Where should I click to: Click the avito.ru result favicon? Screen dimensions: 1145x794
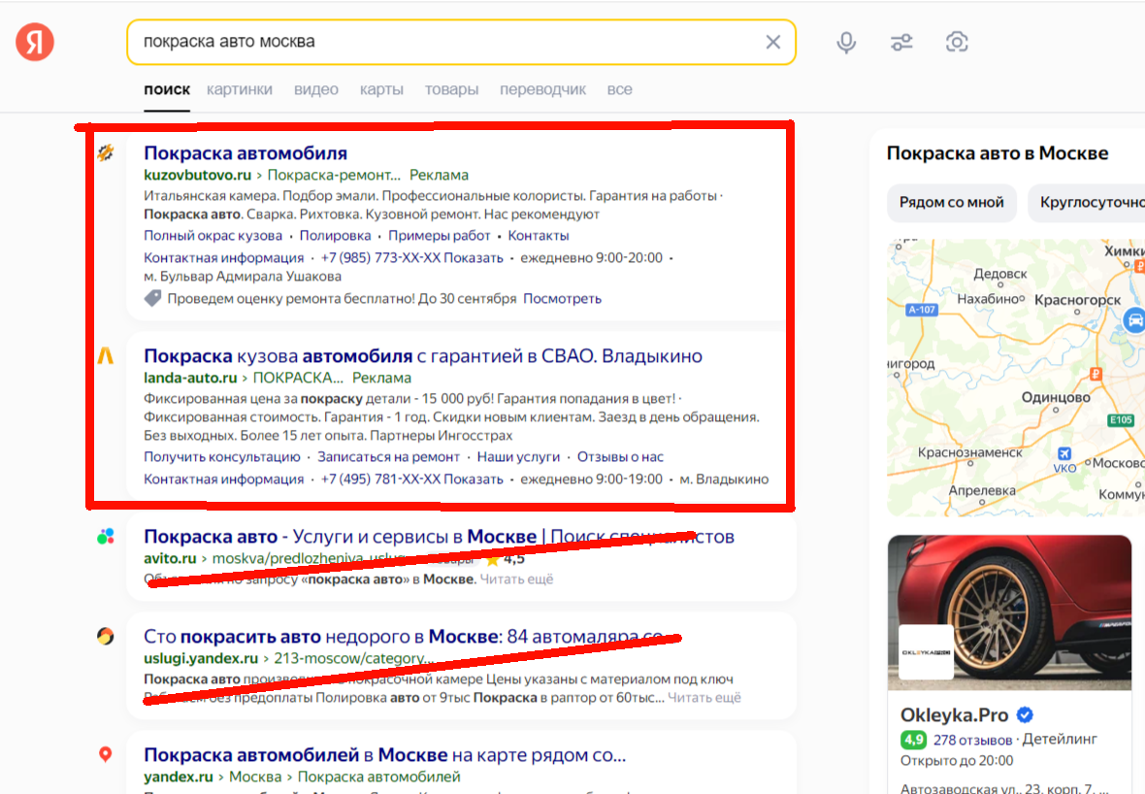pyautogui.click(x=105, y=537)
